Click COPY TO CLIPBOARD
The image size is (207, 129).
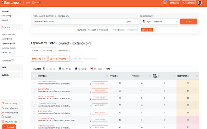[59, 59]
